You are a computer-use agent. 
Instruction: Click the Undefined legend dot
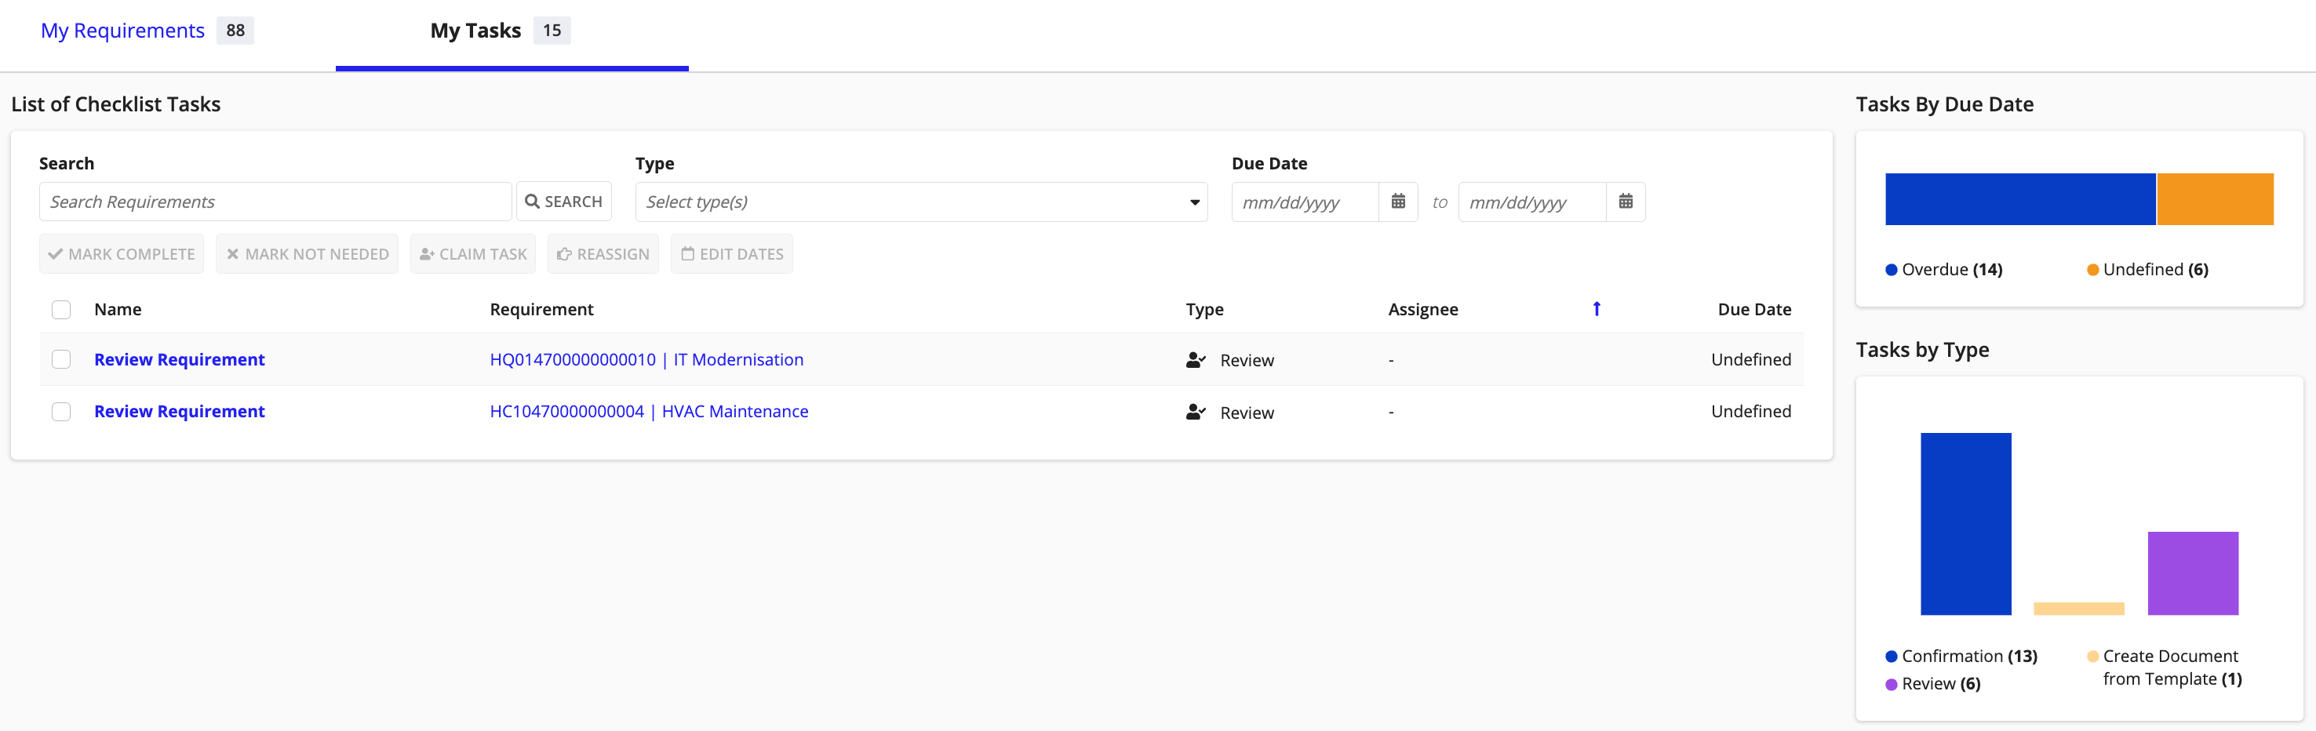pyautogui.click(x=2092, y=270)
